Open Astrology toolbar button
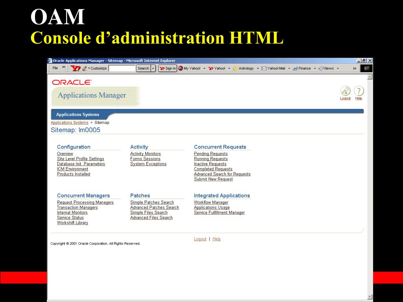 243,68
